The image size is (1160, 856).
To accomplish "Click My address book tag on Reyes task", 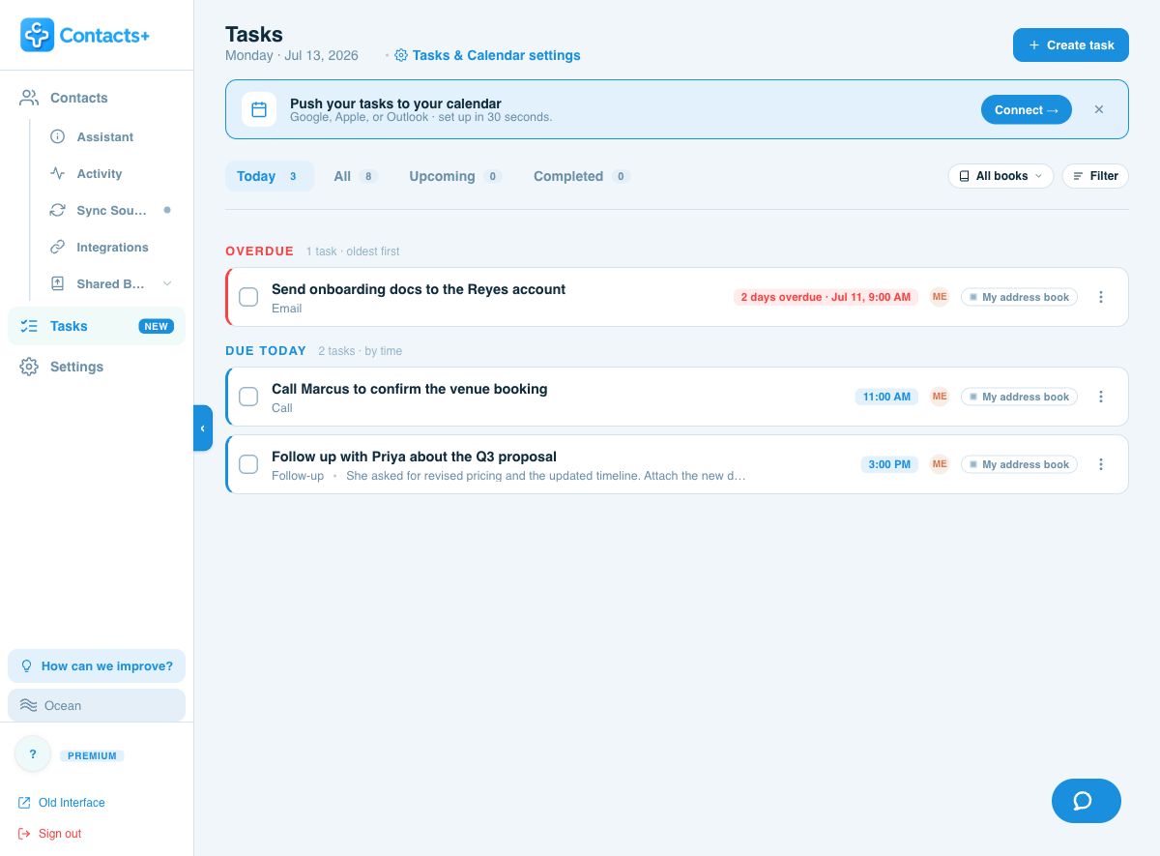I will (1019, 297).
